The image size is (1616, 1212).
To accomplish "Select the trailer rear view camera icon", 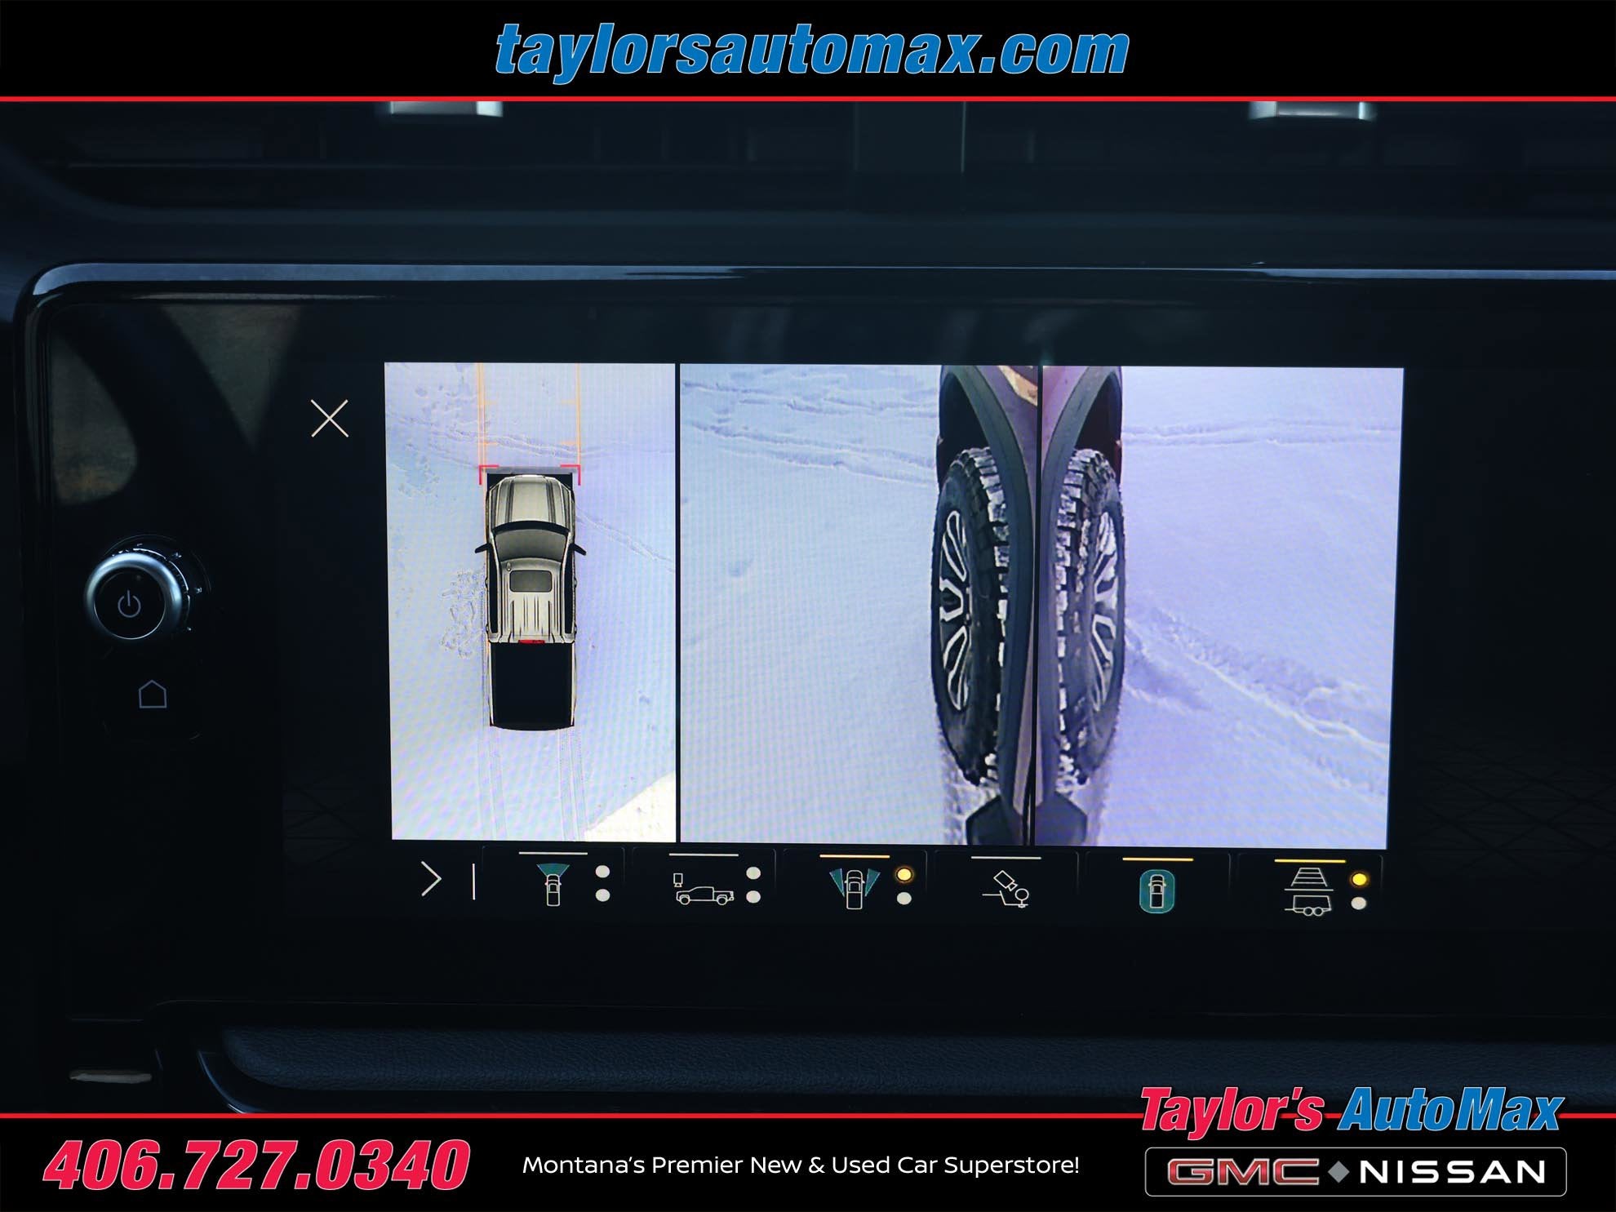I will click(x=1307, y=891).
